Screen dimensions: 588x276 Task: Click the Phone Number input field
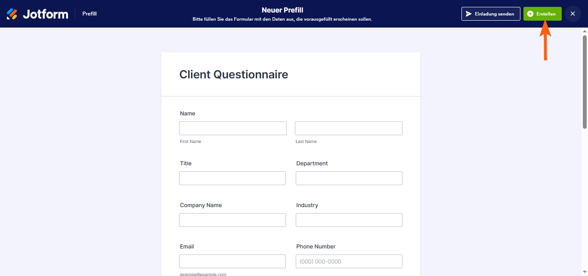(x=349, y=261)
